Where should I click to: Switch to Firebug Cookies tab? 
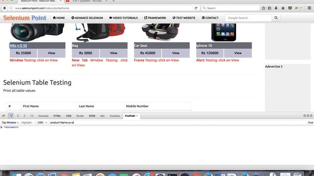tap(115, 116)
